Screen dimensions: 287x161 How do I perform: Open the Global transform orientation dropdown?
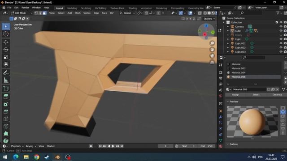pos(127,13)
